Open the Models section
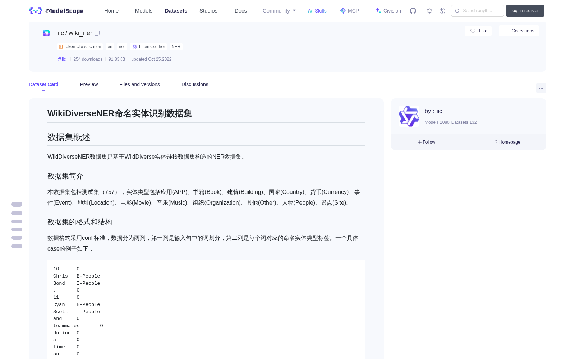Screen dimensions: 575x359 144,11
